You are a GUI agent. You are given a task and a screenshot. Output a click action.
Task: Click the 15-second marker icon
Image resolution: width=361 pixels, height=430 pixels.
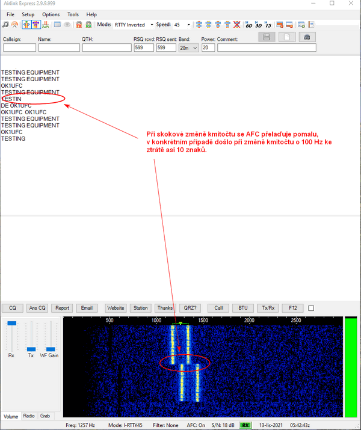(267, 25)
